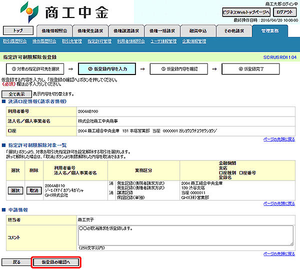This screenshot has width=300, height=270.
Task: Select the 管理業務 tab
Action: (x=270, y=31)
